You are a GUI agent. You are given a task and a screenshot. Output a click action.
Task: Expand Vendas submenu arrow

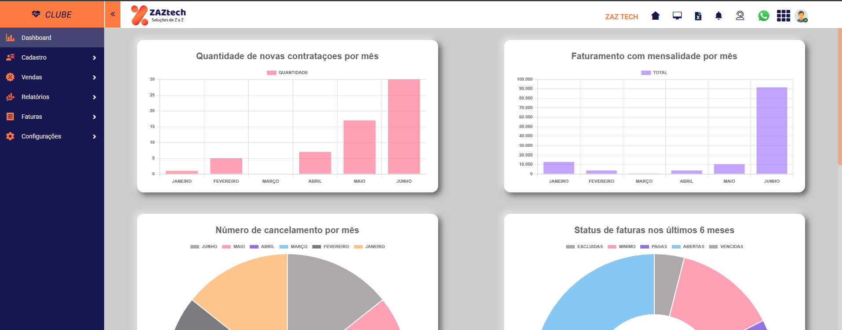point(94,78)
